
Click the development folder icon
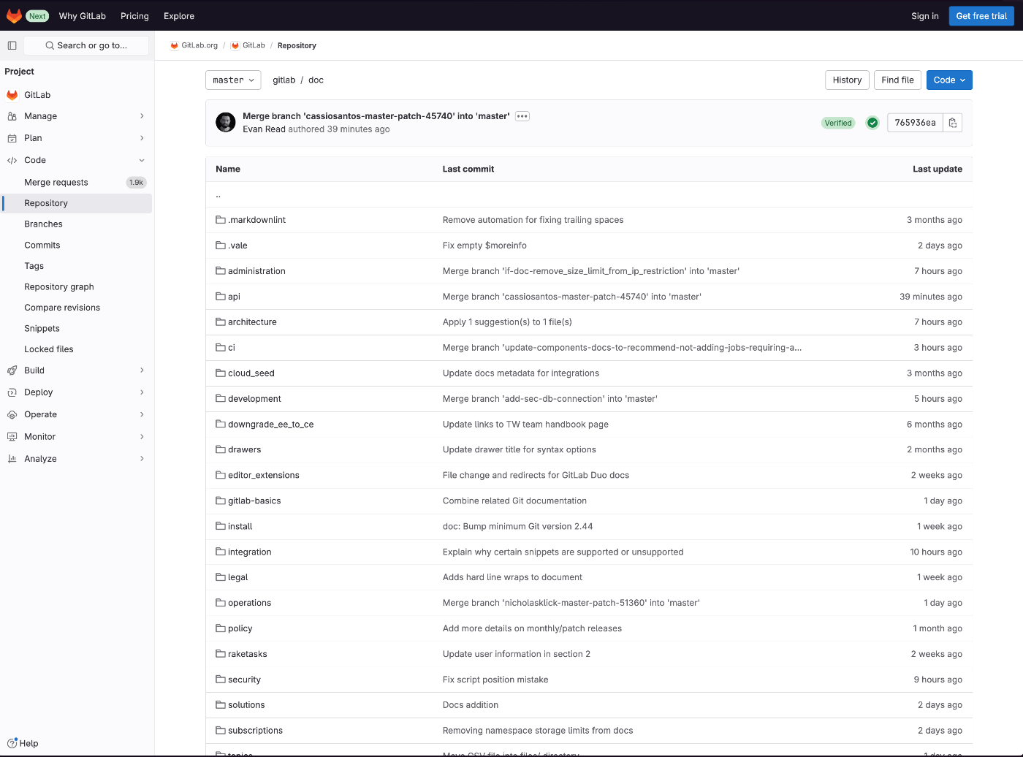coord(221,399)
